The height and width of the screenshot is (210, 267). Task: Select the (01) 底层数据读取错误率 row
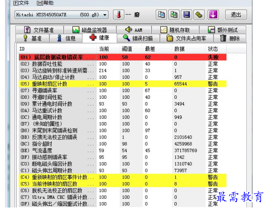pyautogui.click(x=122, y=57)
